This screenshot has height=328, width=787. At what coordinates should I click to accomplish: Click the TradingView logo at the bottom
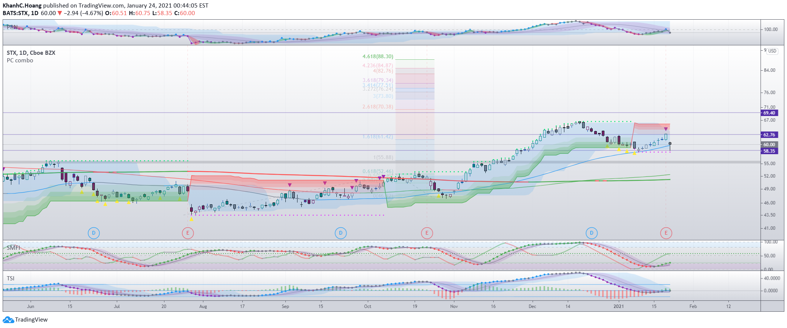(x=25, y=320)
